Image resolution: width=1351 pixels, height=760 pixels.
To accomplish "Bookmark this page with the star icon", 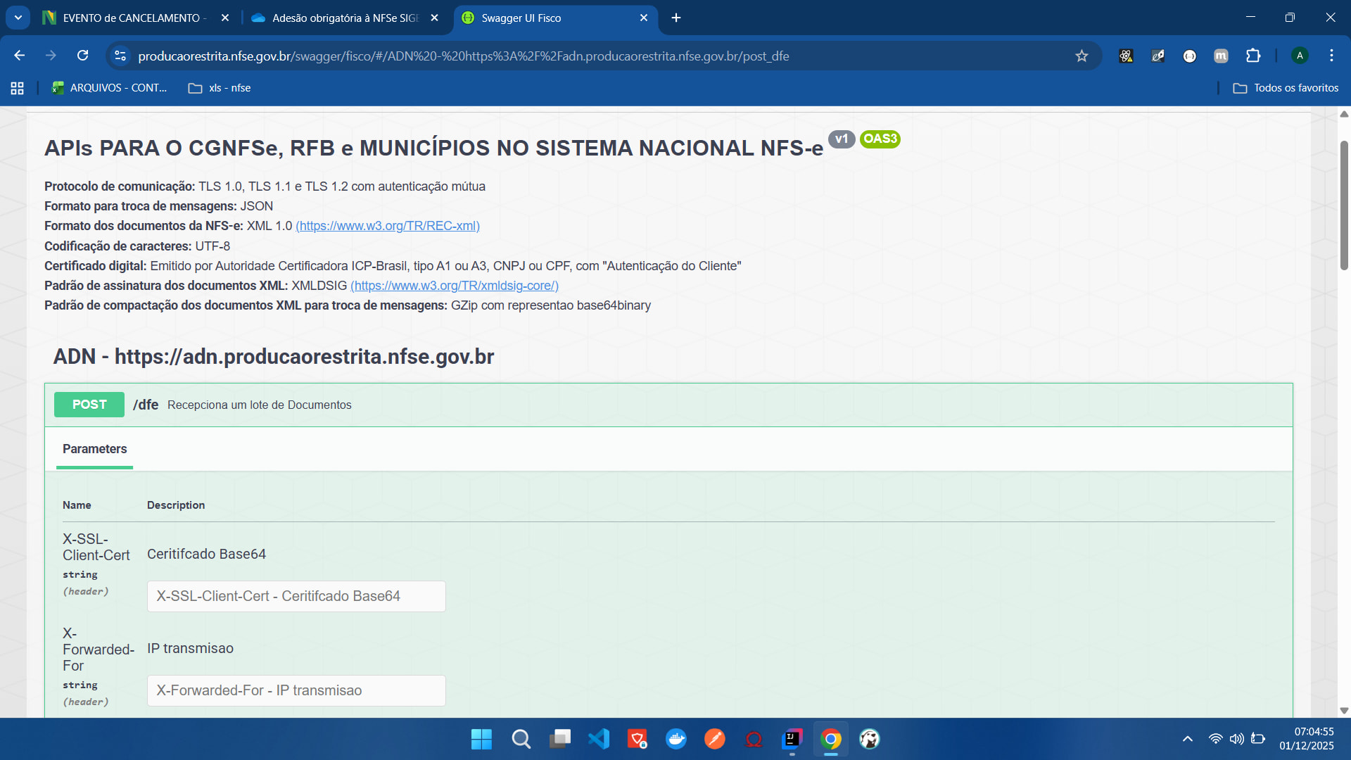I will (x=1082, y=56).
